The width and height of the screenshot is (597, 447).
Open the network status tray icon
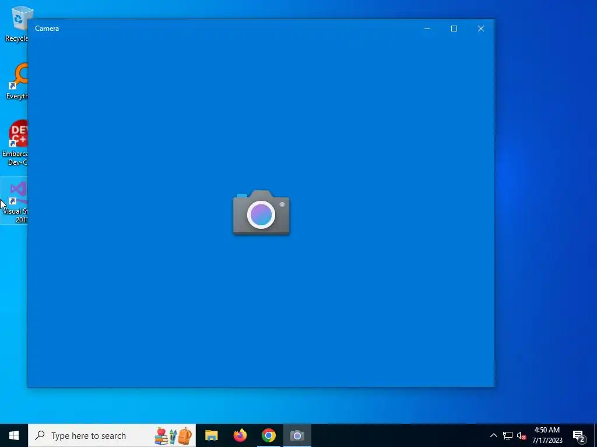(508, 435)
